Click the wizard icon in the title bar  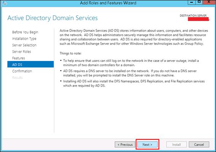[x=5, y=3]
